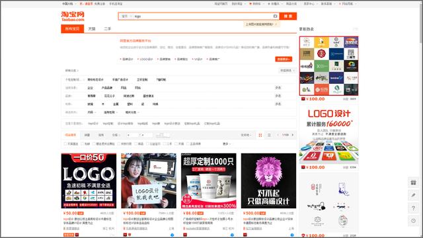Tick the last checkbox in the filter row
The image size is (423, 238).
[x=188, y=144]
